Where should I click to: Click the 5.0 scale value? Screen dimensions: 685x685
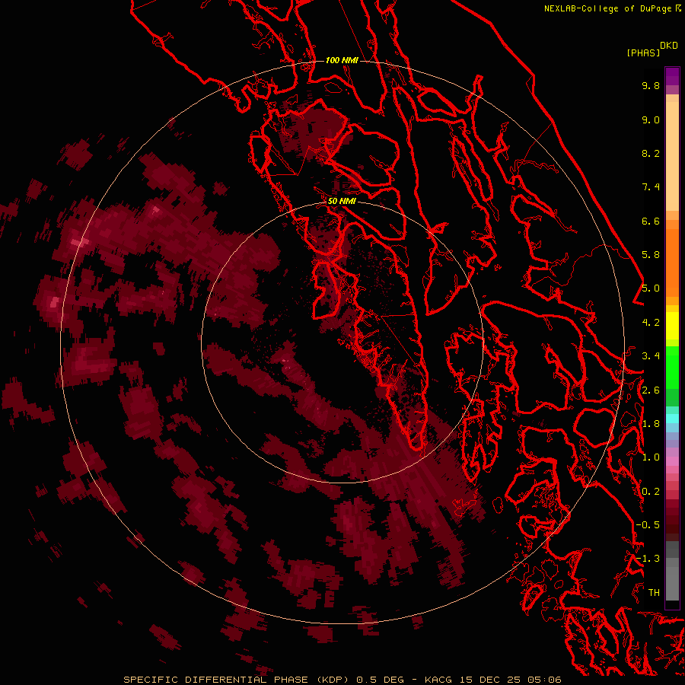[651, 288]
